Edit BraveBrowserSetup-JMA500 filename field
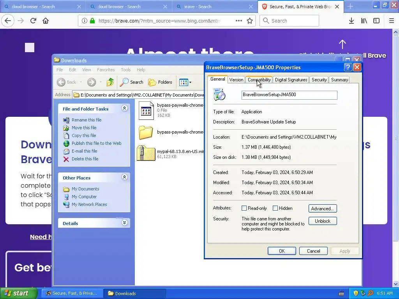 pyautogui.click(x=290, y=95)
